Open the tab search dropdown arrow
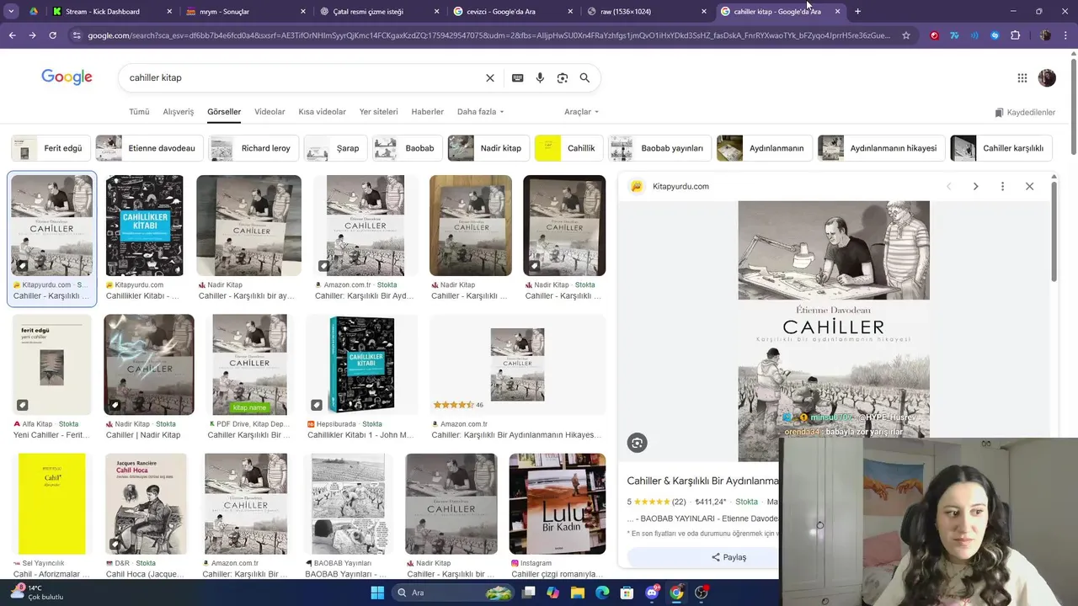The image size is (1078, 606). tap(11, 11)
